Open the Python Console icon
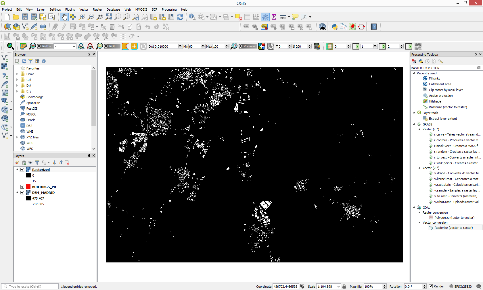This screenshot has width=483, height=290. pyautogui.click(x=334, y=27)
